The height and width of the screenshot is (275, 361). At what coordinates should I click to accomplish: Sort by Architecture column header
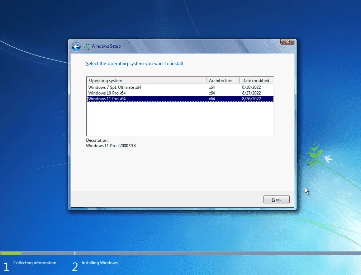point(223,81)
